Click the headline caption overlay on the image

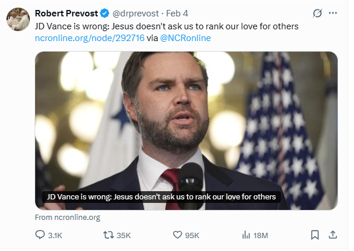click(x=161, y=196)
